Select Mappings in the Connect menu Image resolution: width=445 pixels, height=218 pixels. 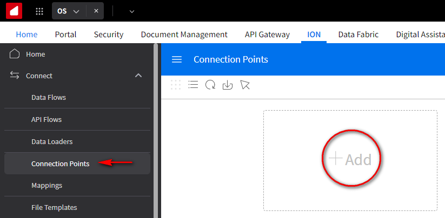pyautogui.click(x=47, y=185)
